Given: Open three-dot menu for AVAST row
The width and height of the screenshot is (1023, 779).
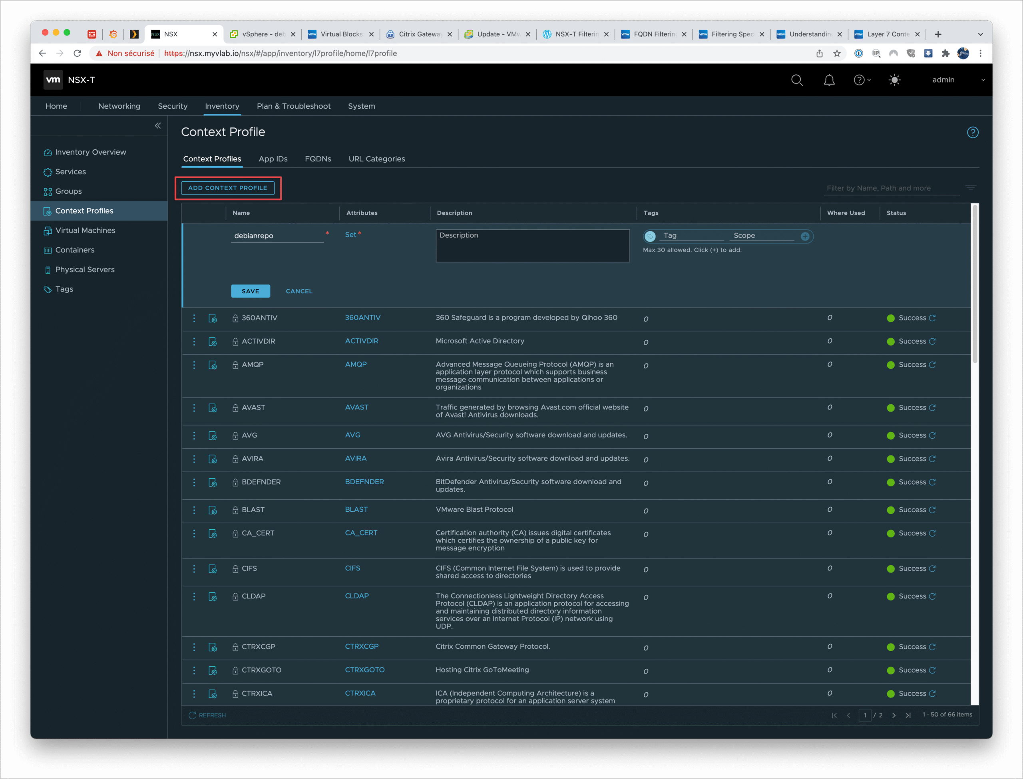Looking at the screenshot, I should click(x=194, y=408).
